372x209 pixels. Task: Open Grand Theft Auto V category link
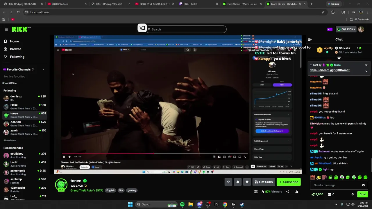pos(87,190)
